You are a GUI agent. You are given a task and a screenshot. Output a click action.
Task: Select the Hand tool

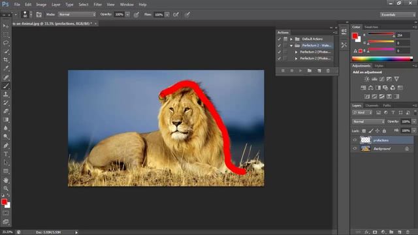6,180
